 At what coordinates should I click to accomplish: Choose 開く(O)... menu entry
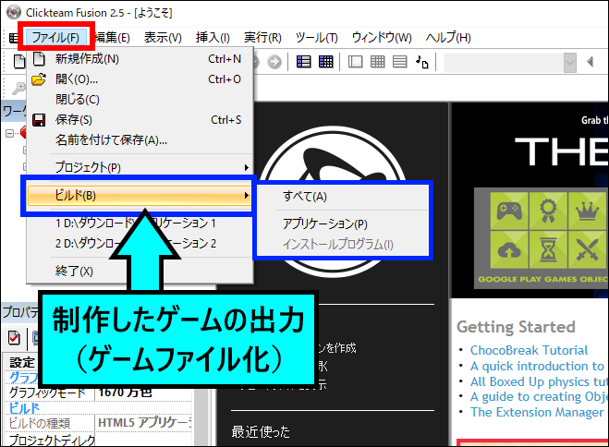coord(140,79)
